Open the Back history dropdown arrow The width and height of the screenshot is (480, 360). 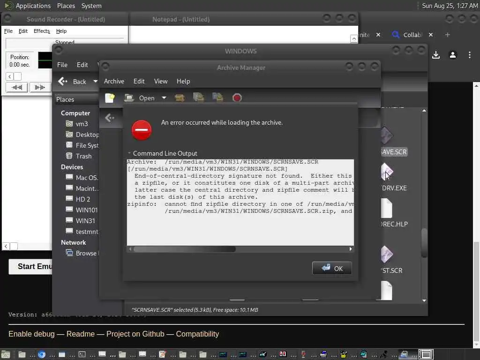pyautogui.click(x=95, y=82)
